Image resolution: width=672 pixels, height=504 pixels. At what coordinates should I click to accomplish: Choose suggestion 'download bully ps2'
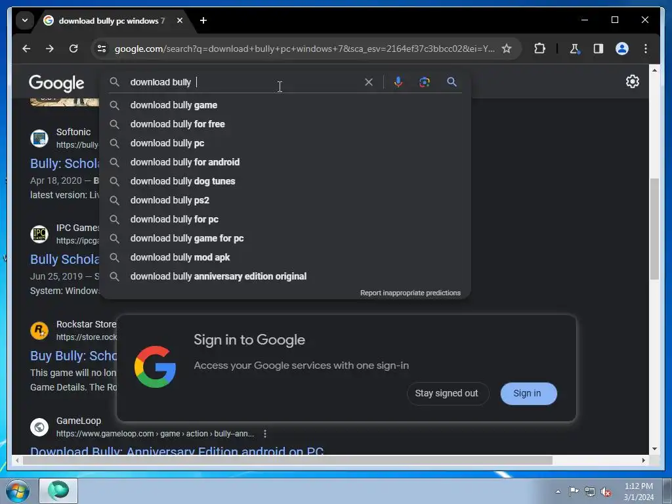[x=285, y=200]
